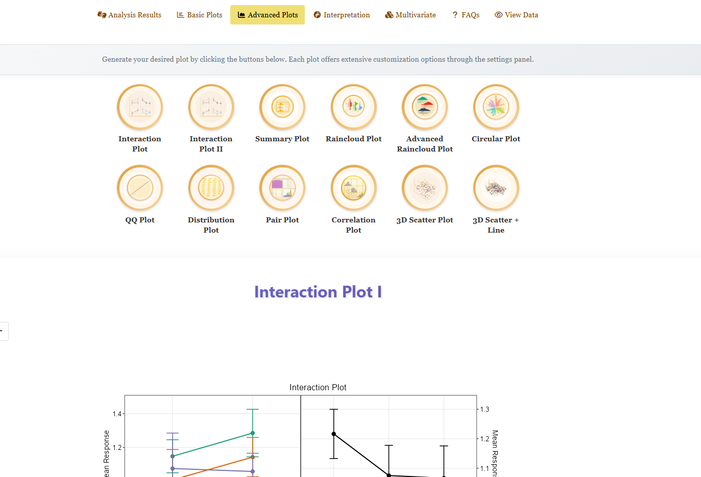This screenshot has height=477, width=701.
Task: Select the 3D Scatter Plot icon
Action: (425, 188)
